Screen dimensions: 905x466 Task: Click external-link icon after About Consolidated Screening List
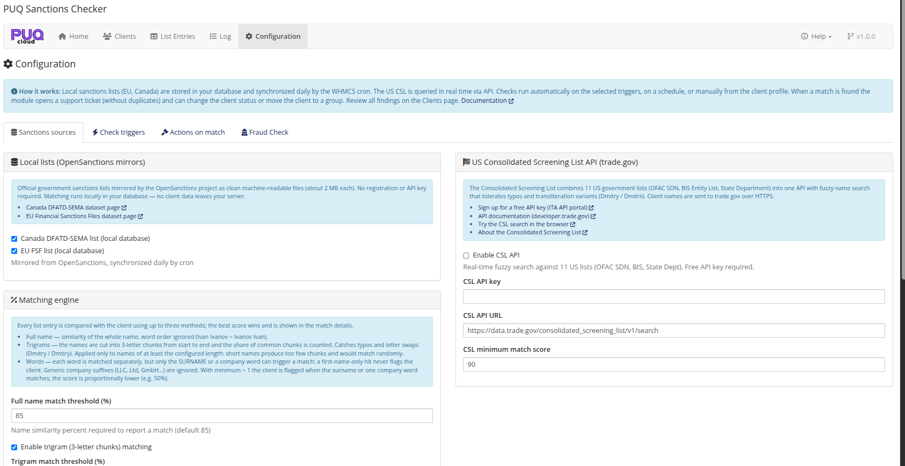point(585,233)
